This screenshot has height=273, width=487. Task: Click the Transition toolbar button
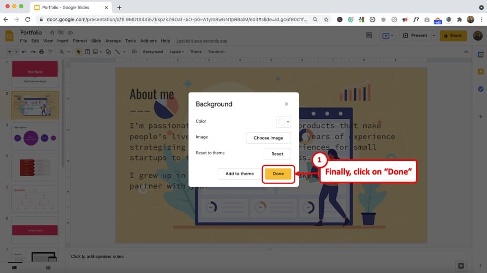coord(216,52)
